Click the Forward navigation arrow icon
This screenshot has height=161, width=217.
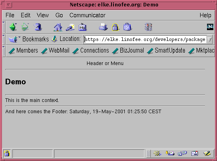[x=25, y=27]
